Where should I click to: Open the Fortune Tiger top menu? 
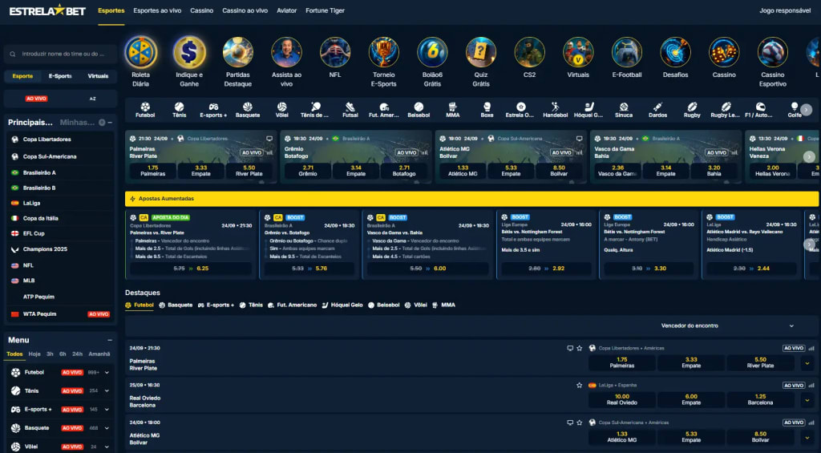click(325, 10)
